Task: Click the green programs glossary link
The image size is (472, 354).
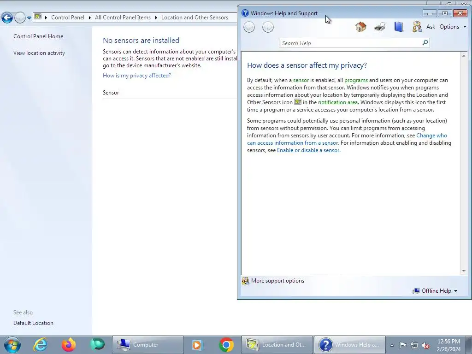Action: (x=356, y=80)
